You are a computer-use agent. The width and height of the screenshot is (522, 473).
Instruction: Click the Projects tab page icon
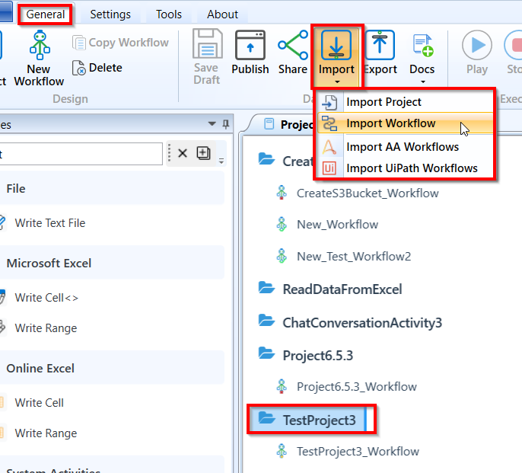[269, 124]
